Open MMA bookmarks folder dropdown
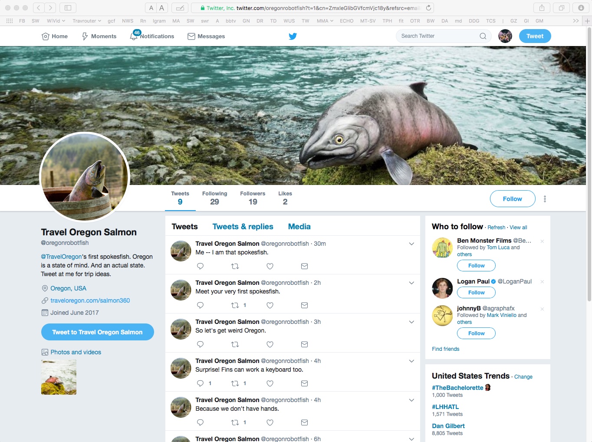Image resolution: width=592 pixels, height=442 pixels. (325, 21)
